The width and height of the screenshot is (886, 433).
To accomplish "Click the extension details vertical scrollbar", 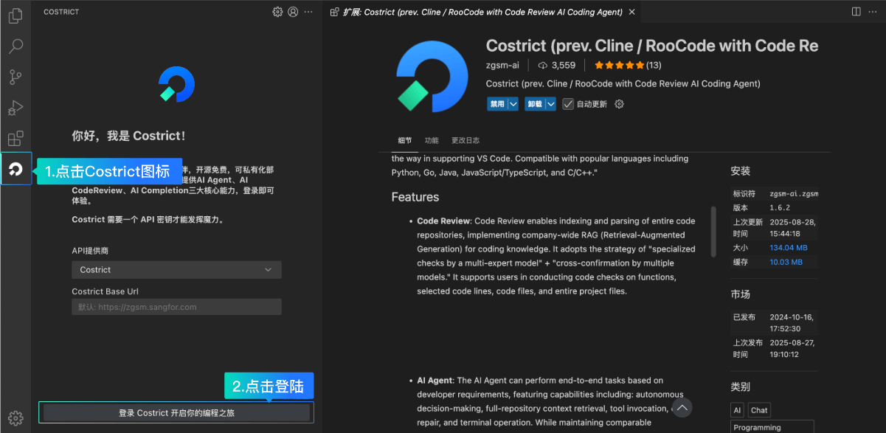I will (x=713, y=232).
